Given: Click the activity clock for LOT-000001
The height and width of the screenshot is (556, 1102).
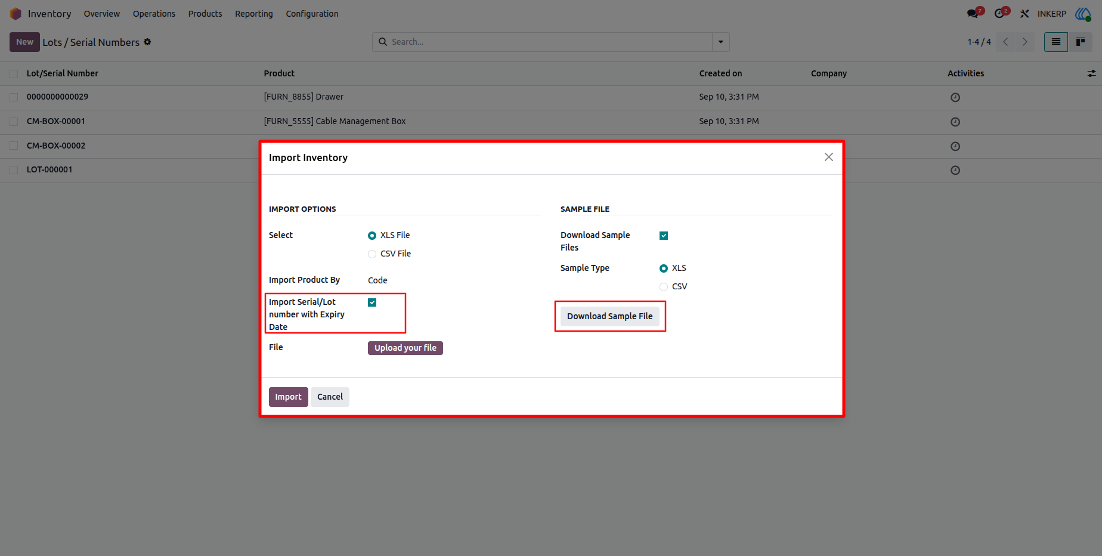Looking at the screenshot, I should [x=955, y=171].
